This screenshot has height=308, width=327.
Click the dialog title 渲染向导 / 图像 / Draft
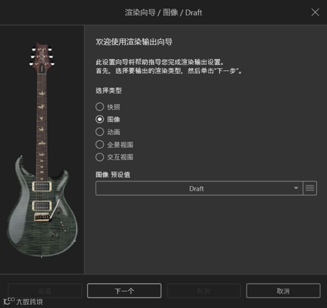(163, 12)
